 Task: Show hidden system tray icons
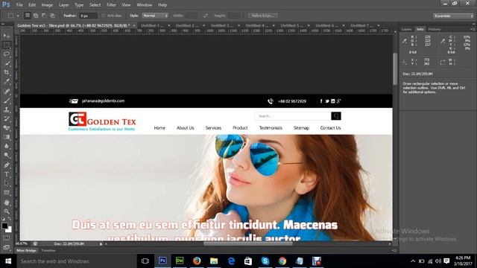coord(413,261)
